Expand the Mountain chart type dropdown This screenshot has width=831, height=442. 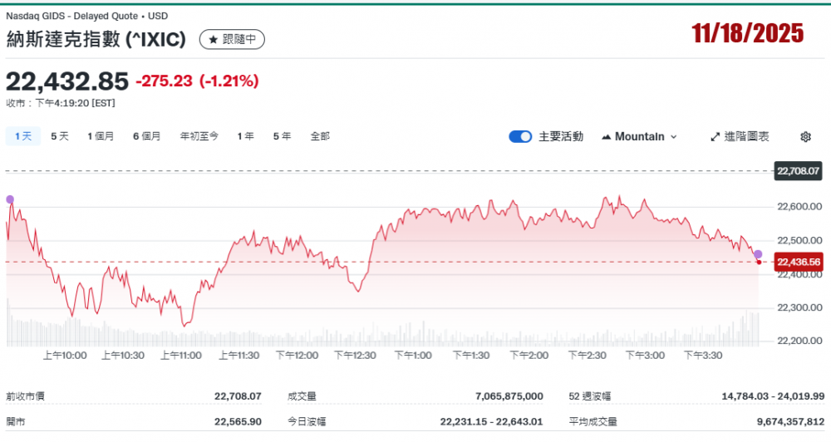(638, 137)
